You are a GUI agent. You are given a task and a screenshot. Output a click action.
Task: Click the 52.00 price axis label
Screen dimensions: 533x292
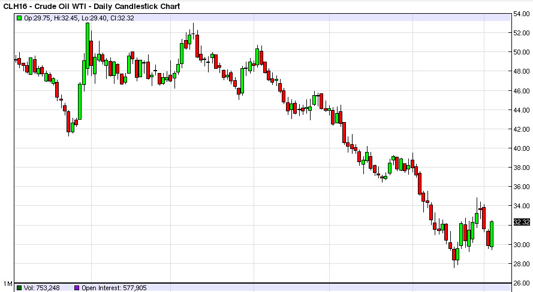(522, 33)
